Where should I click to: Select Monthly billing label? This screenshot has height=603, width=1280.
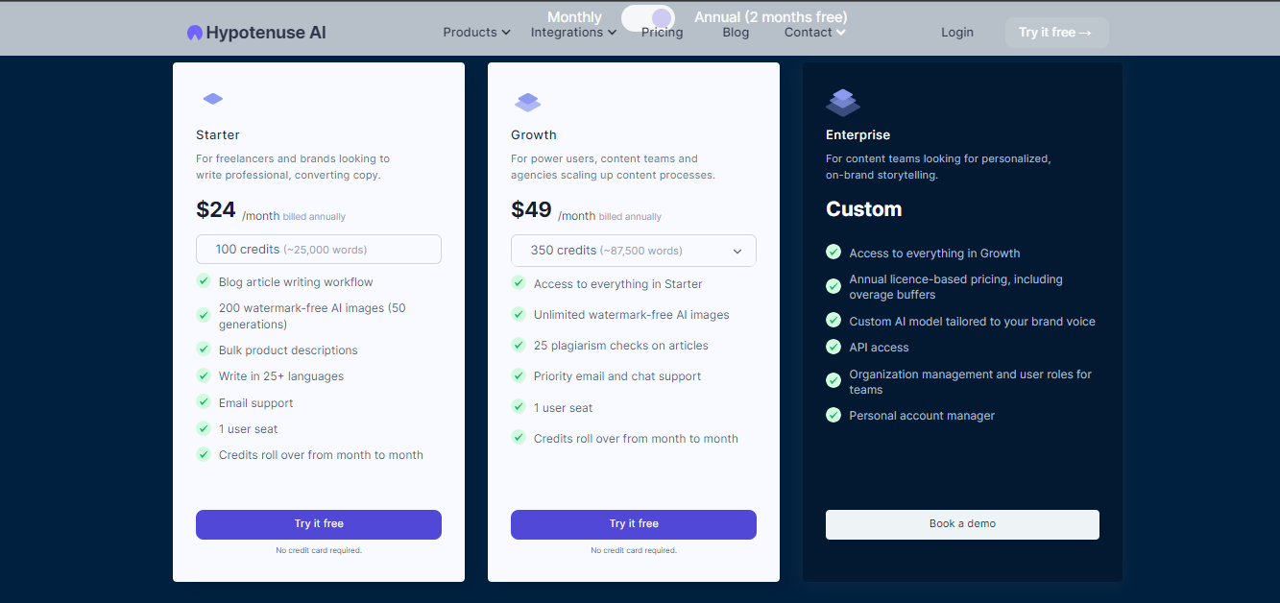(574, 17)
